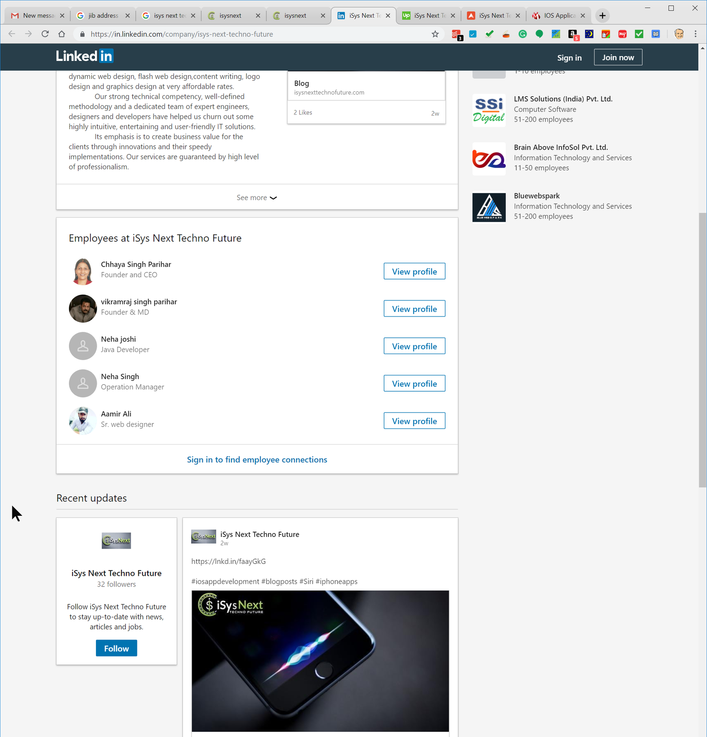Click the Sign in link

[x=569, y=57]
